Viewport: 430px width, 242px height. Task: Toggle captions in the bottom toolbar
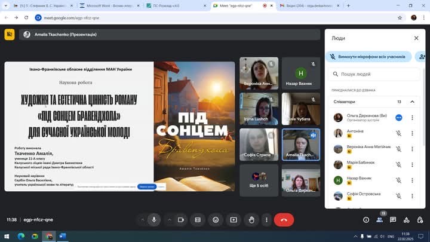pos(198,219)
